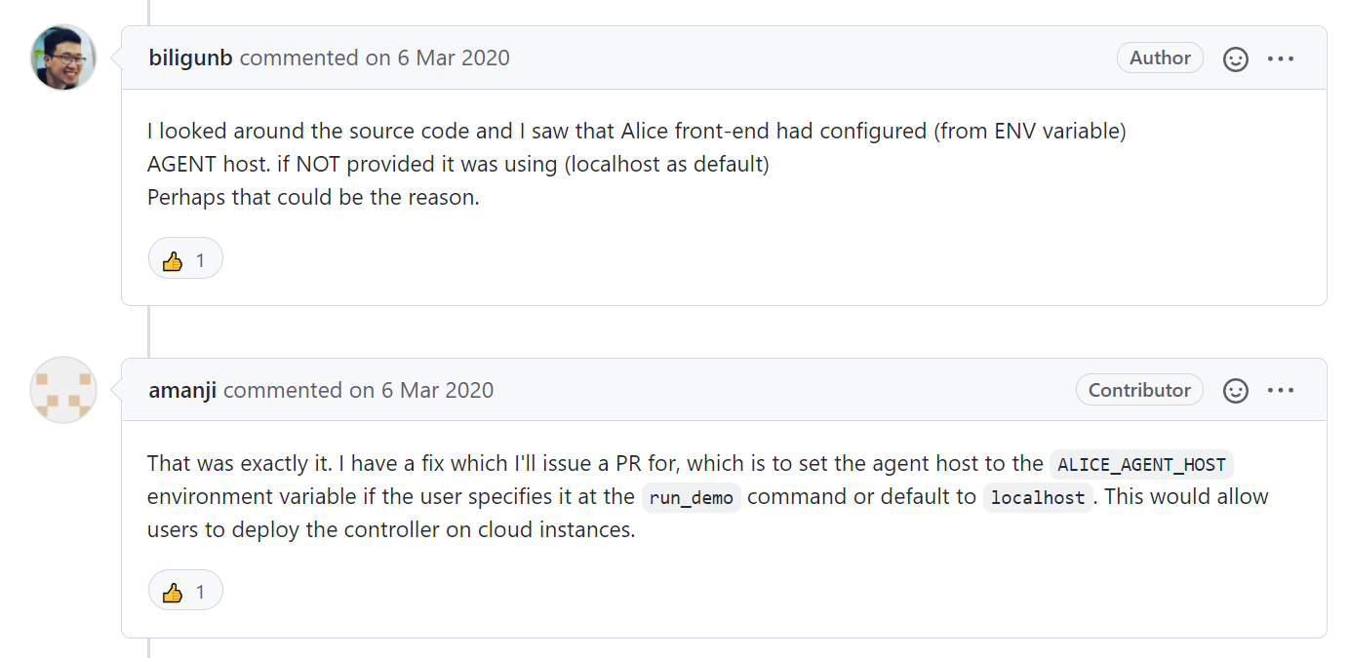Open the emoji reaction picker on amanji's comment
1349x658 pixels.
click(1236, 390)
